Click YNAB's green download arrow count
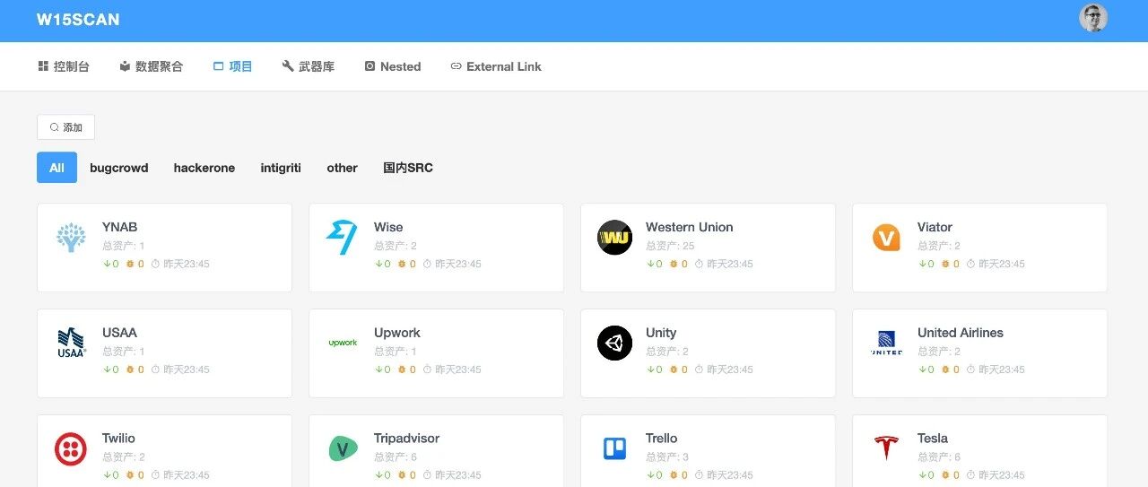 (110, 264)
